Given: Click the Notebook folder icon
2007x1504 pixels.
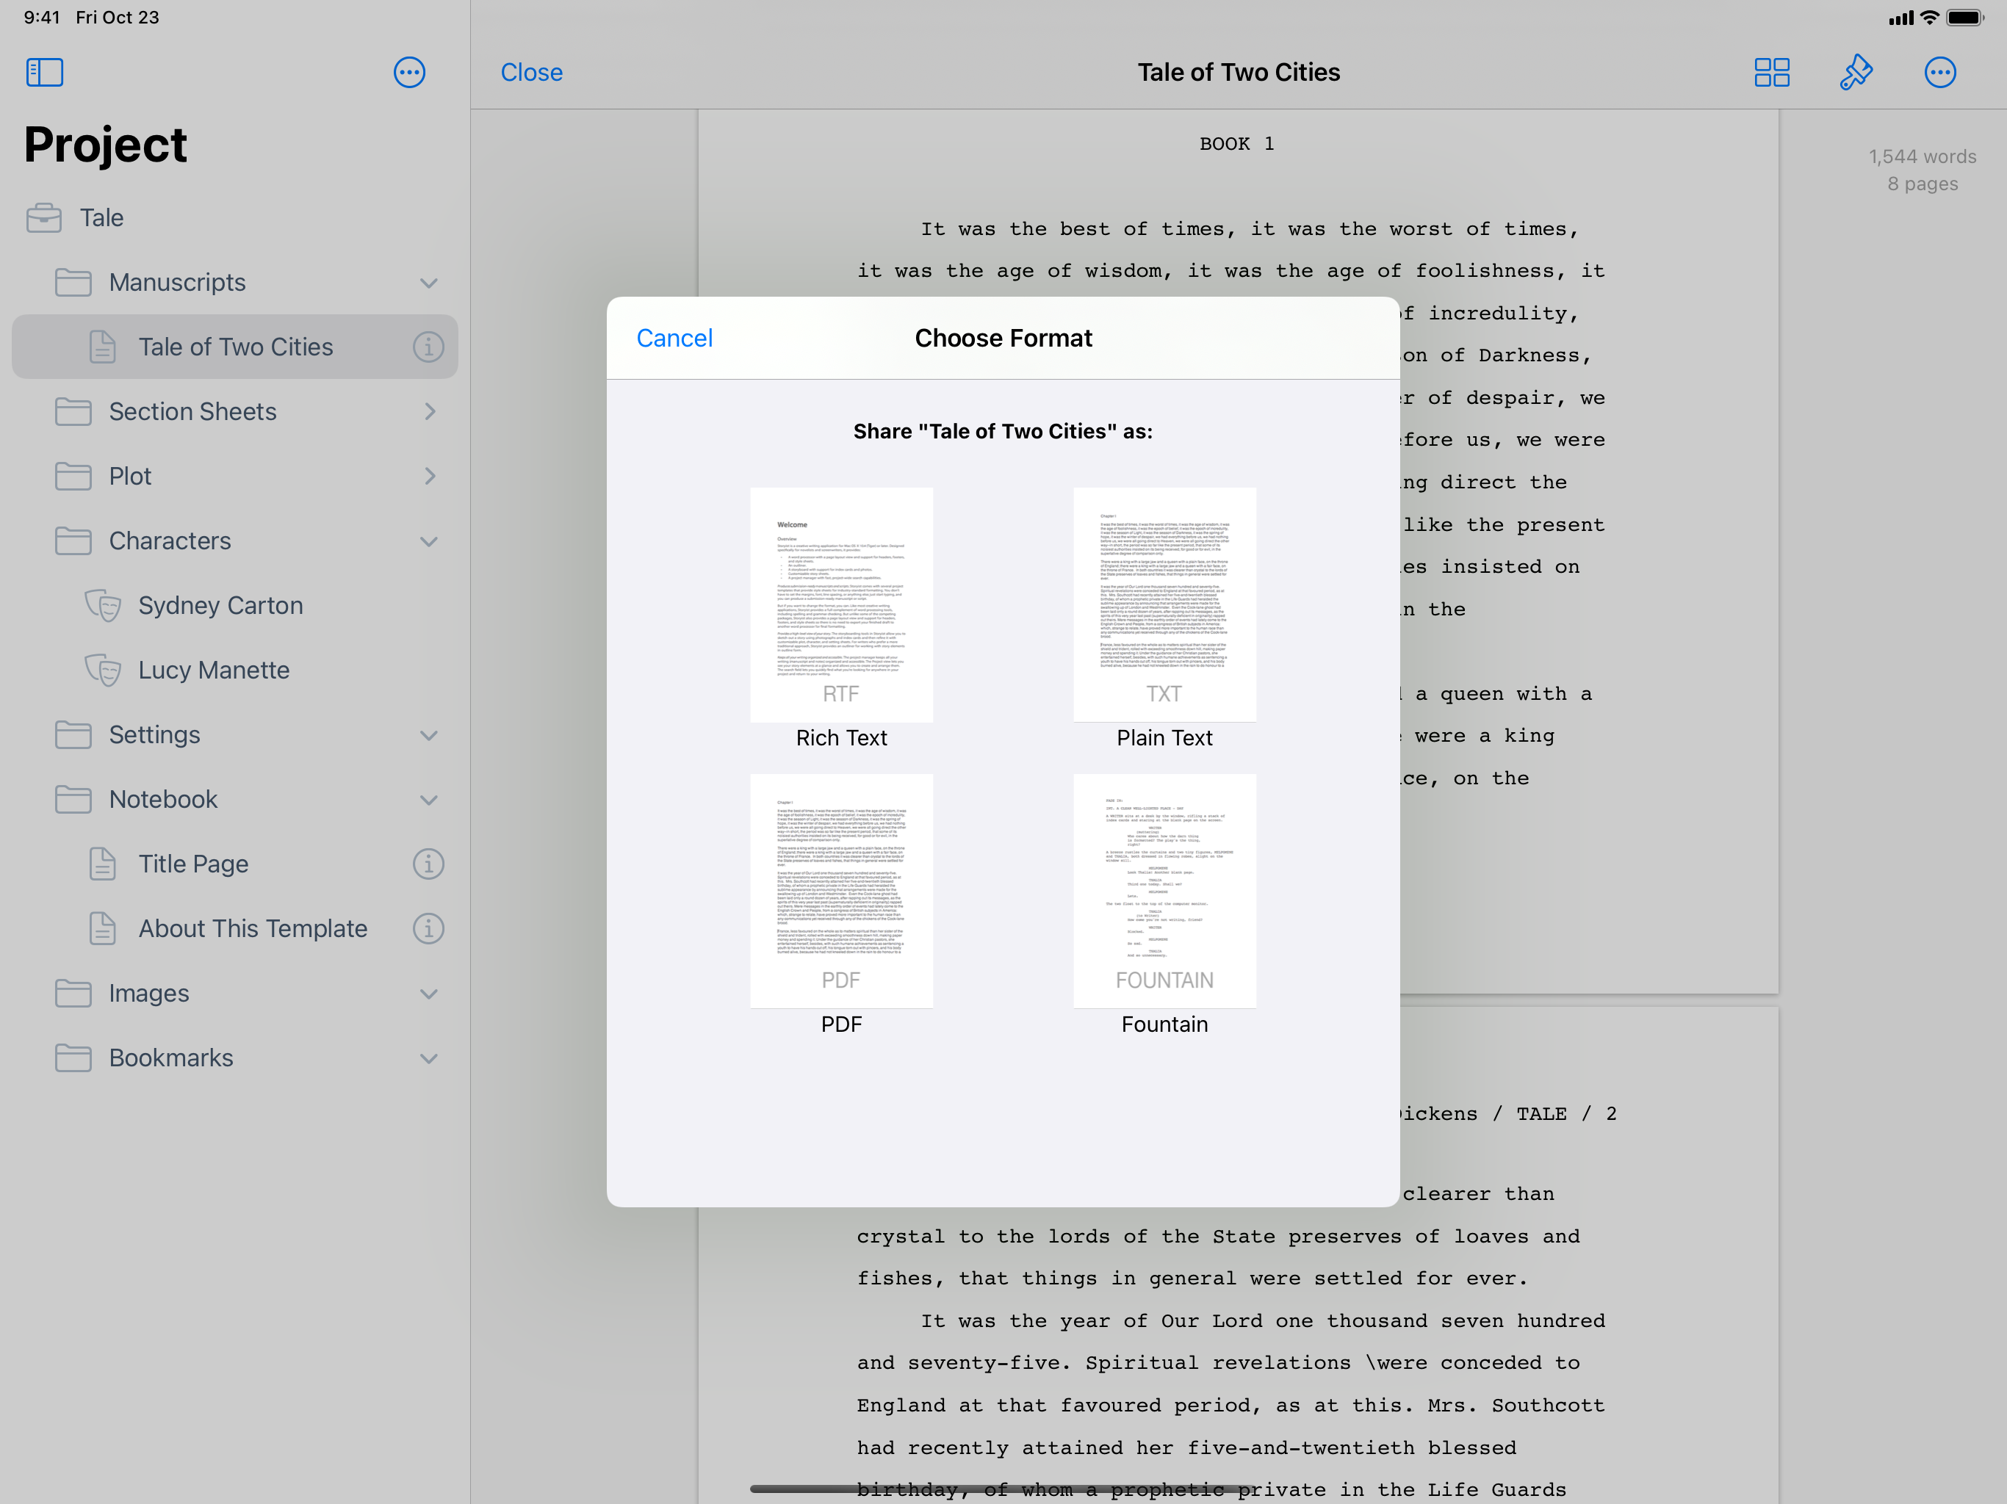Looking at the screenshot, I should coord(73,799).
